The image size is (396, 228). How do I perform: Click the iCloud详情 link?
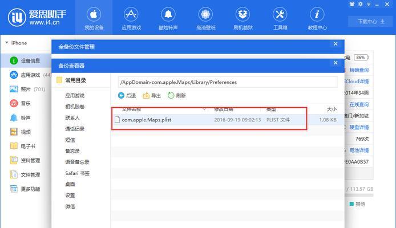357,82
